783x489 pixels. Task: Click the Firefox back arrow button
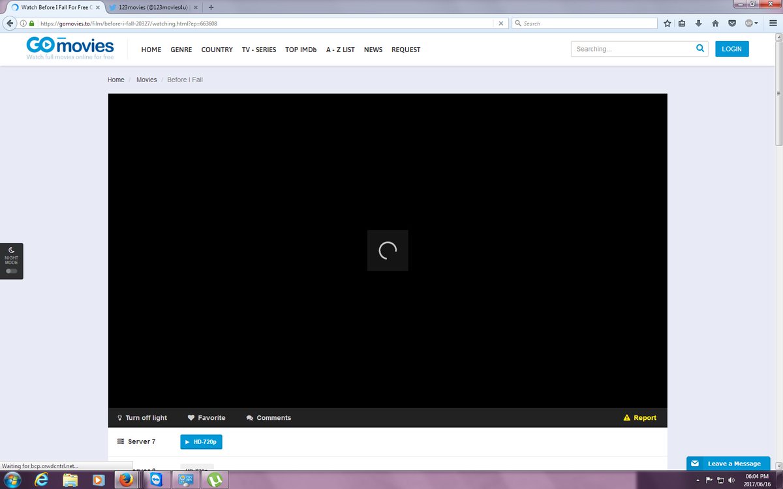coord(9,23)
